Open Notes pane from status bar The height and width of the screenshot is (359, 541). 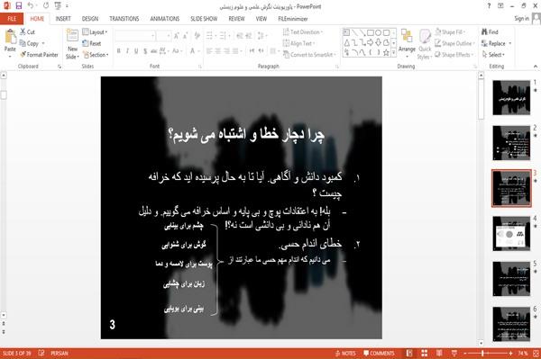point(345,353)
